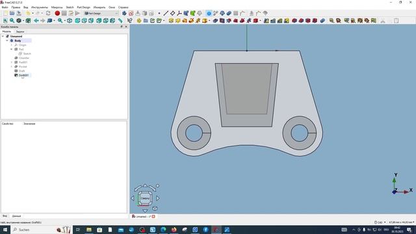416x234 pixels.
Task: Click navigation cube left arrow
Action: 133,198
